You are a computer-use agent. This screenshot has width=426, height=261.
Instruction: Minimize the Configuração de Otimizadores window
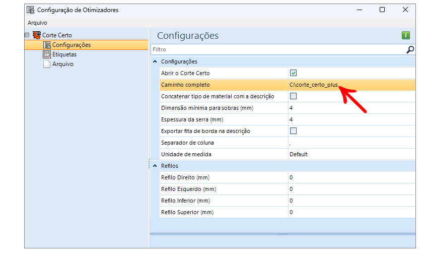(x=360, y=10)
